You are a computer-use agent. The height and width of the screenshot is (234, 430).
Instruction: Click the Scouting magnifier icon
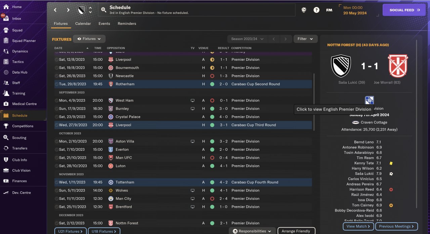tap(6, 138)
